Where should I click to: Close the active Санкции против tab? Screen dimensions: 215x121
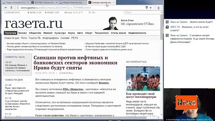[114, 2]
